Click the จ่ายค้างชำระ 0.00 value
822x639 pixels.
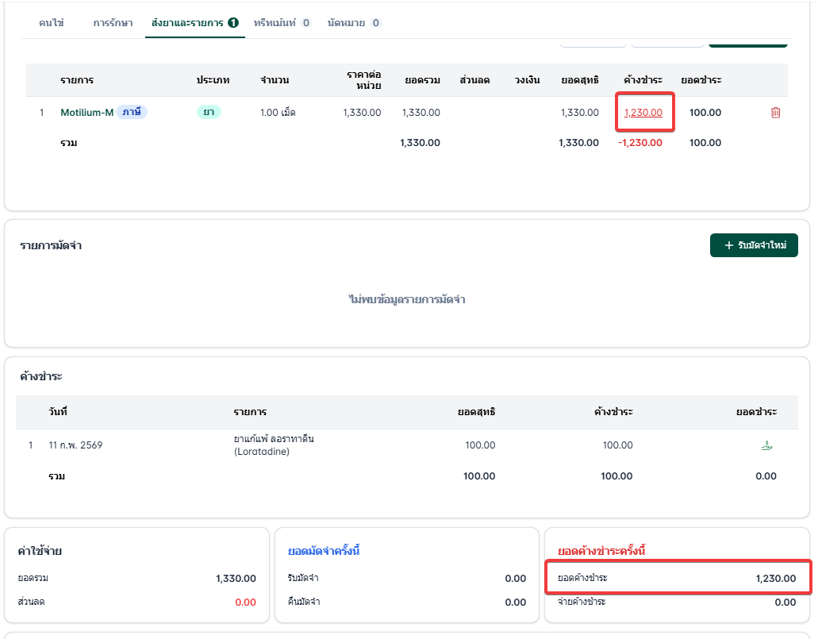click(x=785, y=602)
